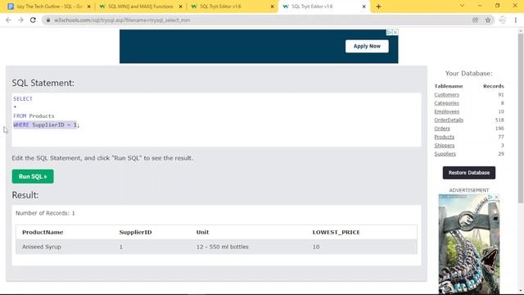Switch to the SQL MIN() and MAX() Functions tab
This screenshot has height=295, width=524.
click(x=140, y=7)
